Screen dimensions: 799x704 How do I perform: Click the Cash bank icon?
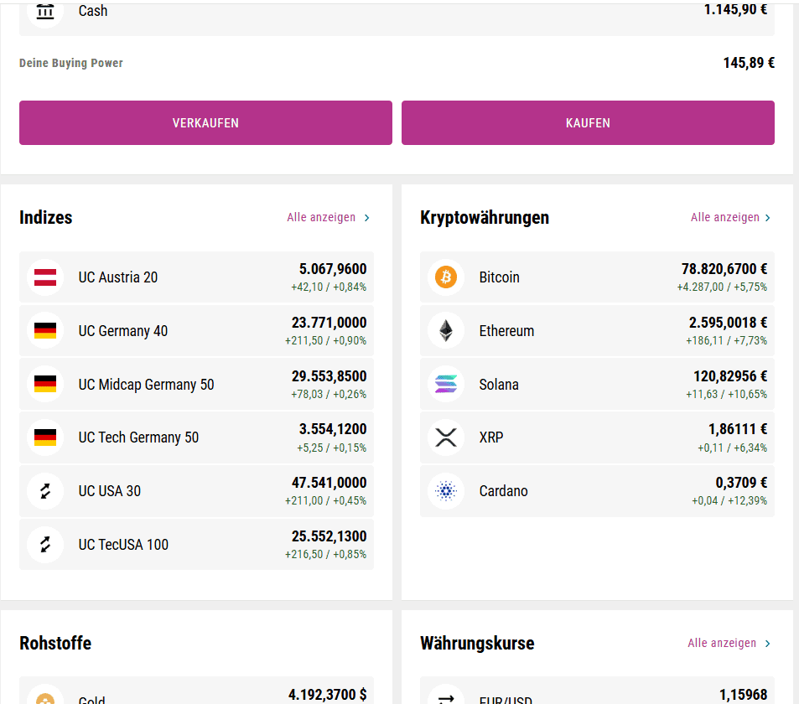[x=45, y=12]
